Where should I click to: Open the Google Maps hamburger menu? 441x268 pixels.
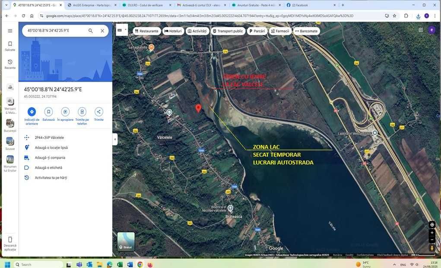click(10, 31)
